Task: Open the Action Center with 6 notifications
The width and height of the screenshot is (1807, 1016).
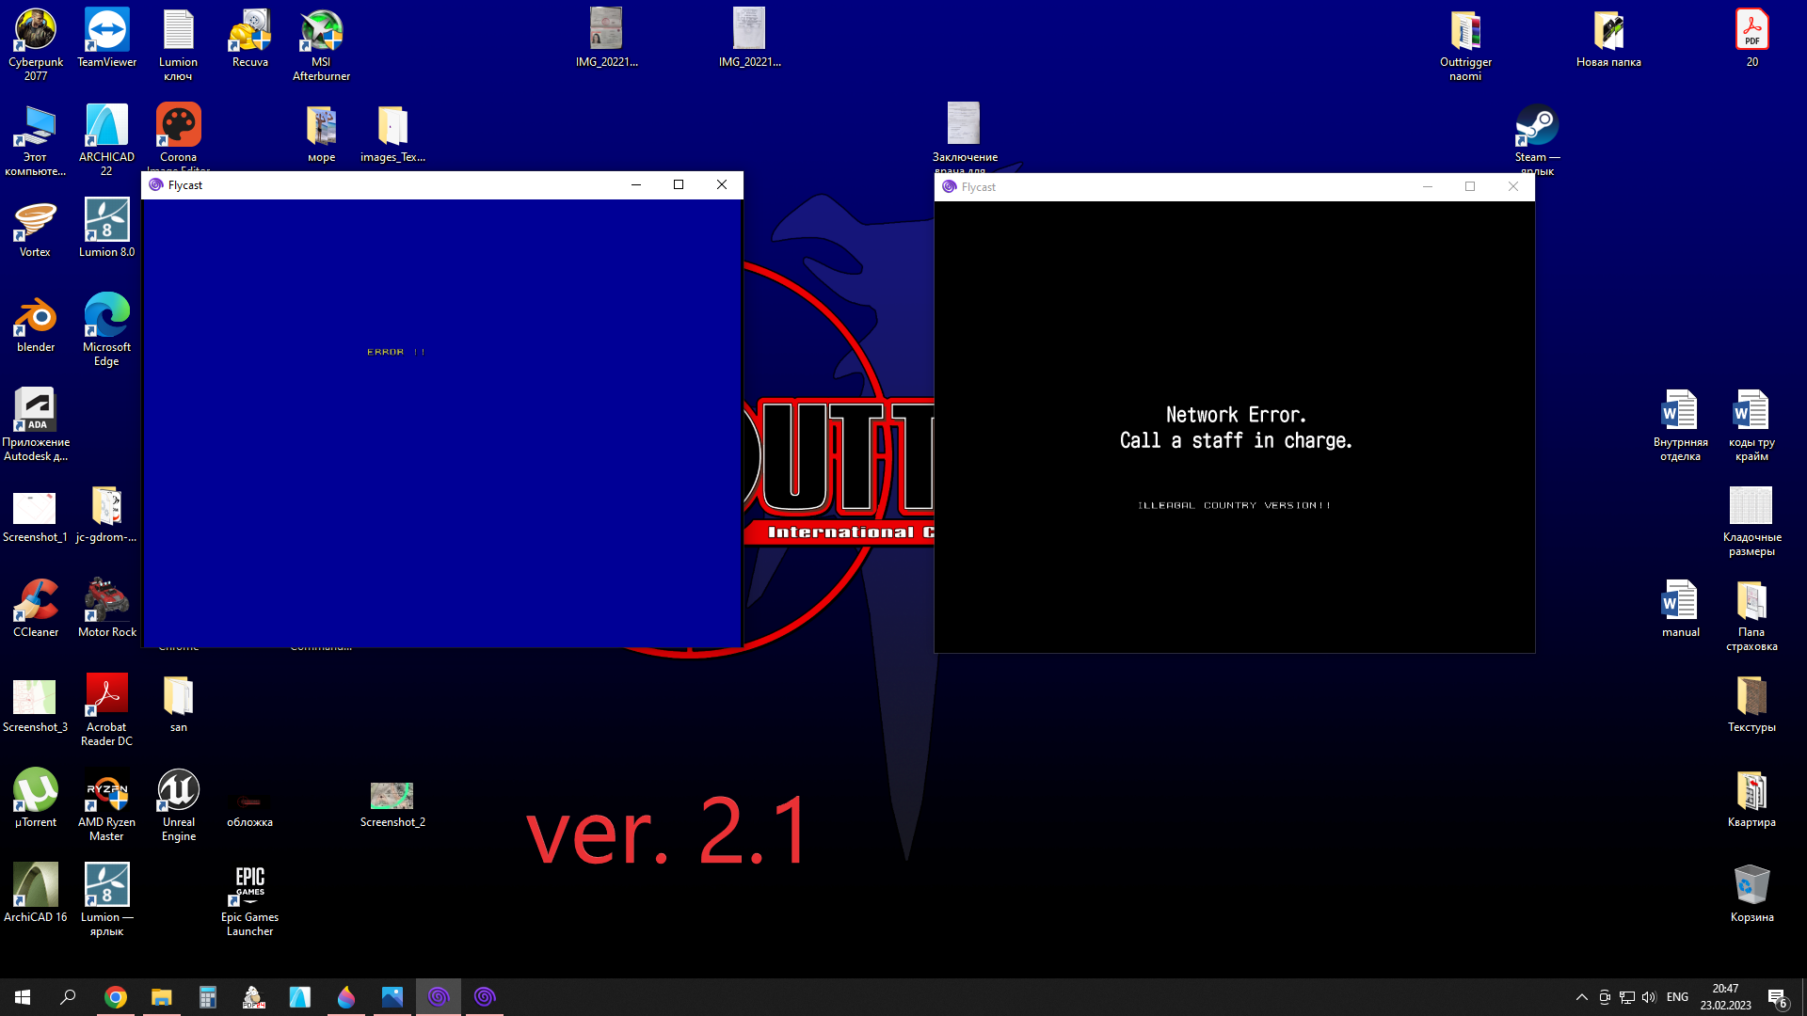Action: 1778,996
